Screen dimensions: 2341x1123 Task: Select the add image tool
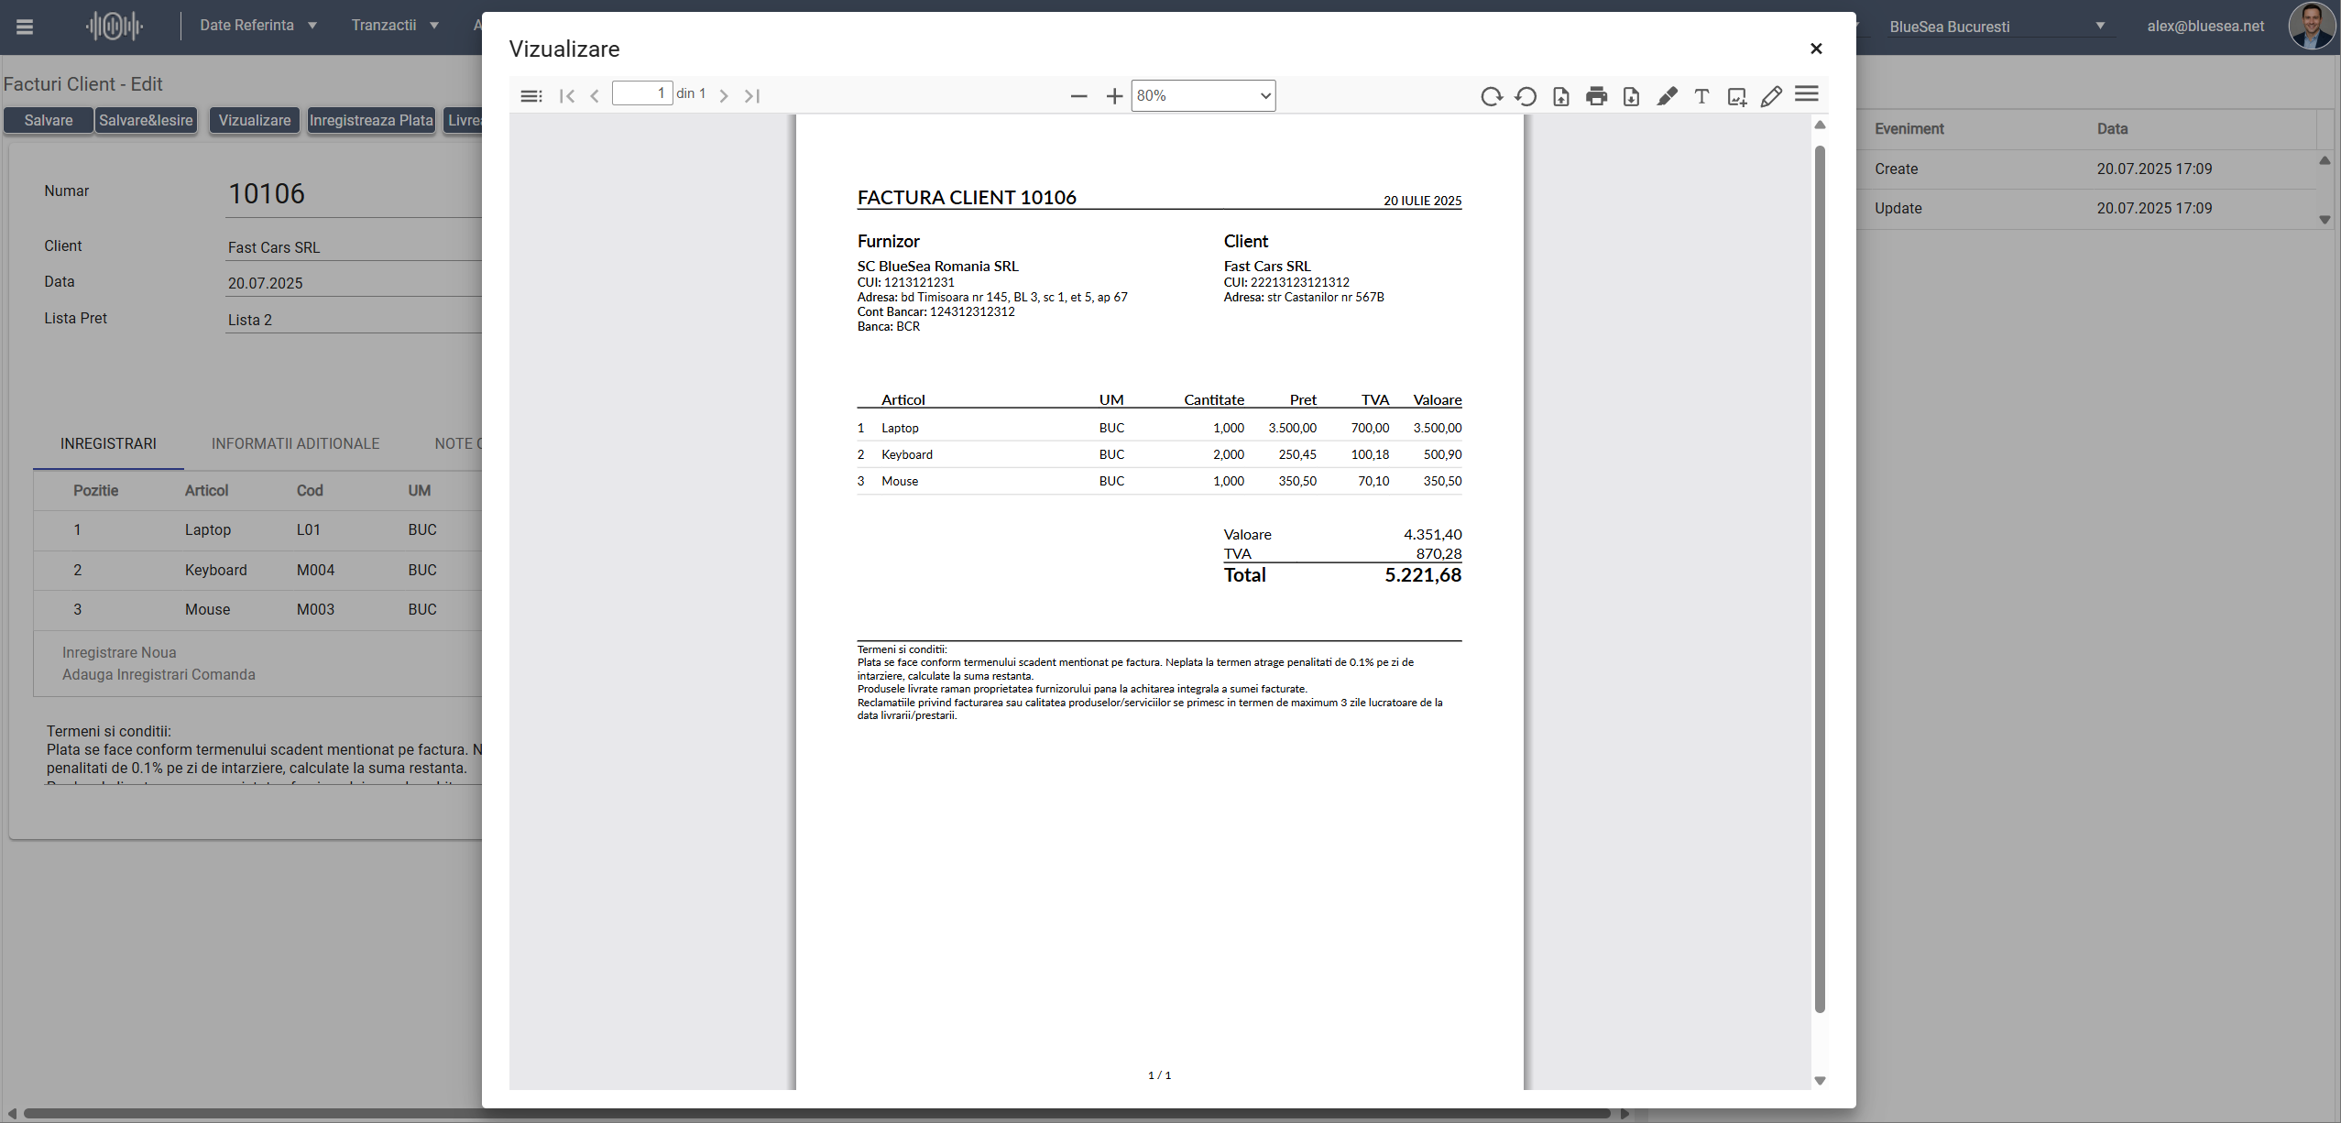coord(1736,96)
